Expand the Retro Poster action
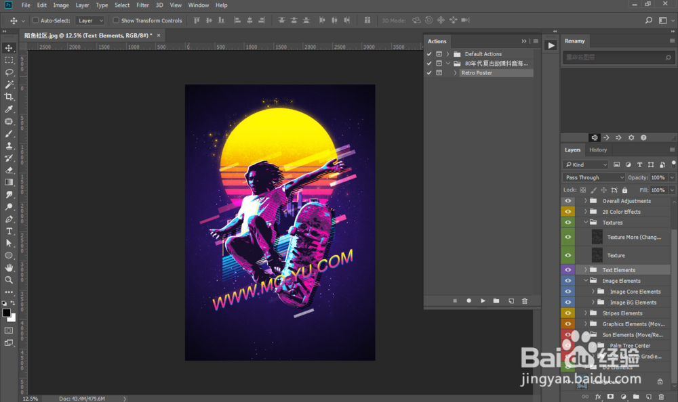 pos(455,73)
